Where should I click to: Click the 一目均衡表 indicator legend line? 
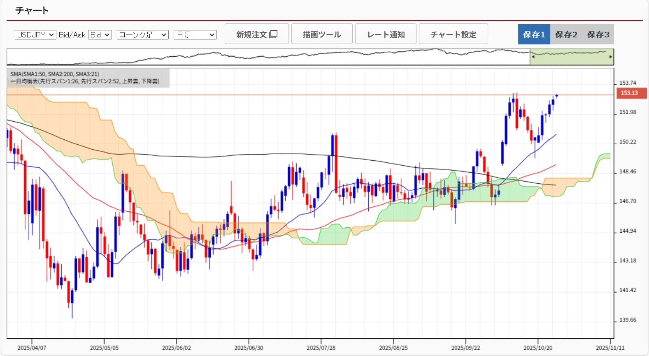[x=85, y=81]
